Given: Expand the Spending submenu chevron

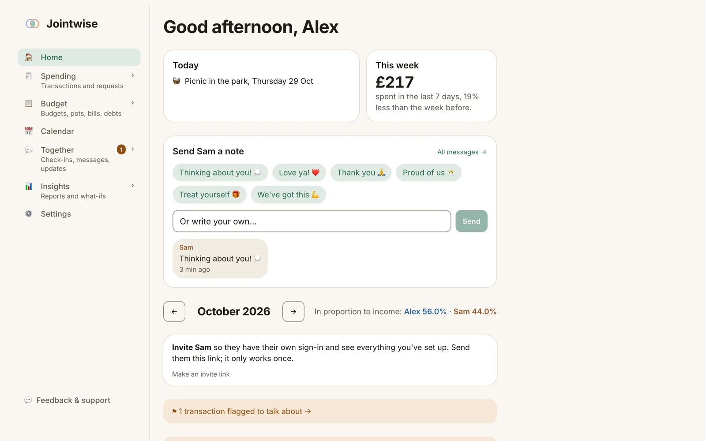Looking at the screenshot, I should click(132, 75).
